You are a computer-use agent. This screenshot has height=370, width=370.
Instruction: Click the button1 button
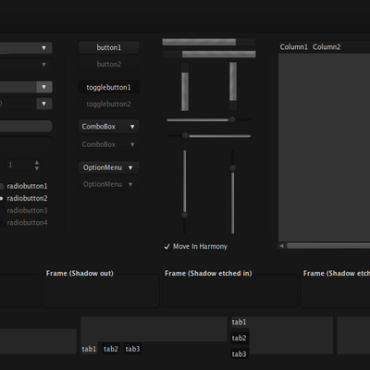click(x=109, y=47)
